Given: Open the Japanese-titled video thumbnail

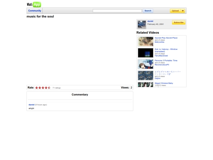Looking at the screenshot, I should pyautogui.click(x=146, y=75).
